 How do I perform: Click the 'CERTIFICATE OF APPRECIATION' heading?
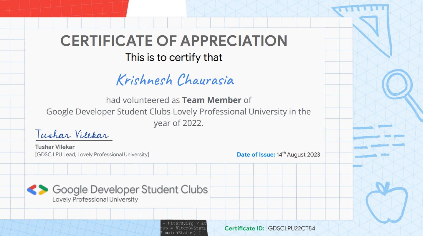[x=174, y=41]
